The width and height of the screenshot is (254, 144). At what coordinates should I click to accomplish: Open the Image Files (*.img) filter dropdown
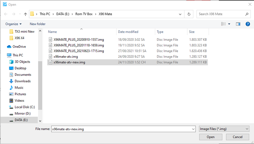(x=224, y=129)
